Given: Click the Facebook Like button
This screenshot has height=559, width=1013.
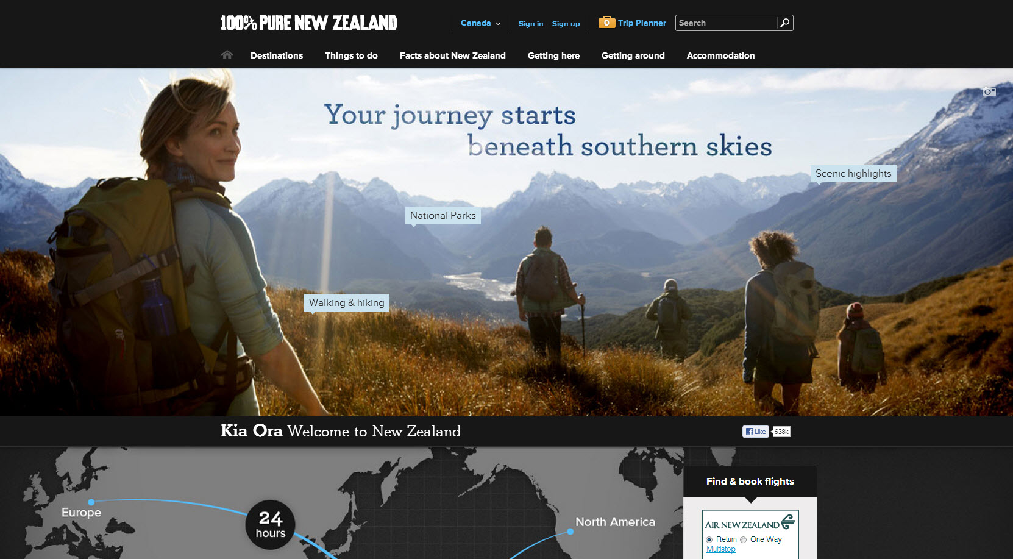Looking at the screenshot, I should tap(755, 432).
